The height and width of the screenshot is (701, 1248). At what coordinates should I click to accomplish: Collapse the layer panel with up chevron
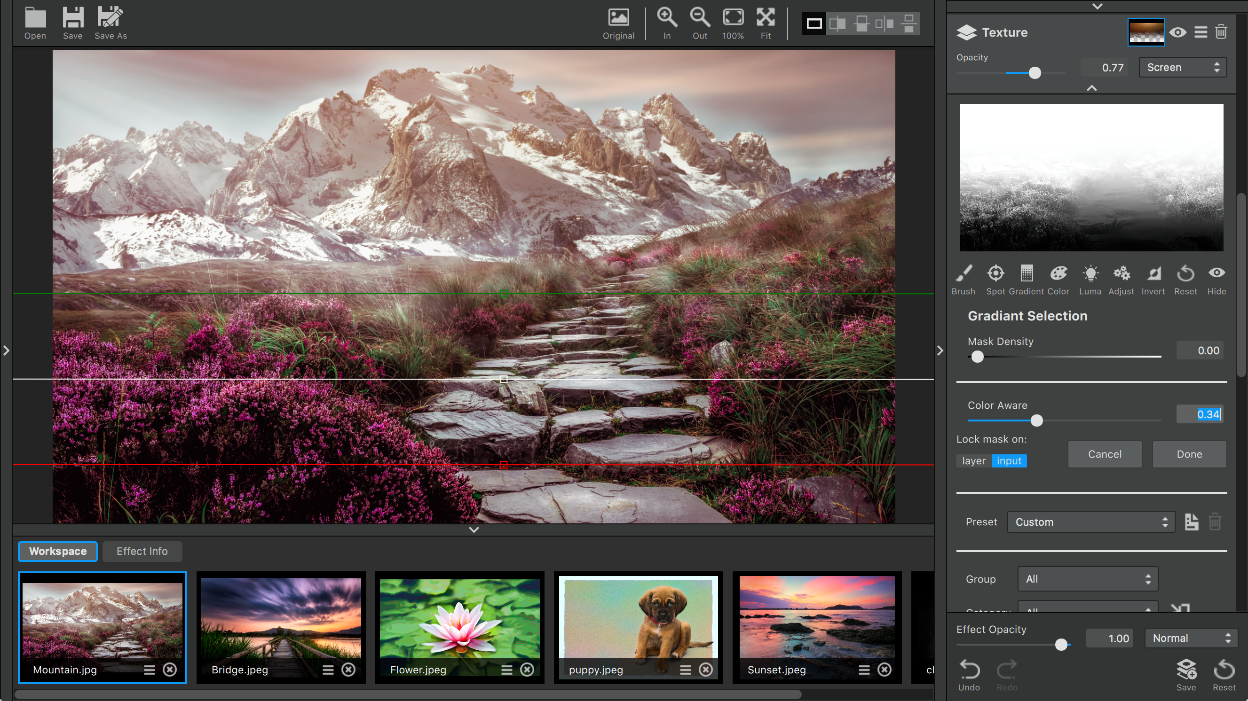click(1091, 88)
